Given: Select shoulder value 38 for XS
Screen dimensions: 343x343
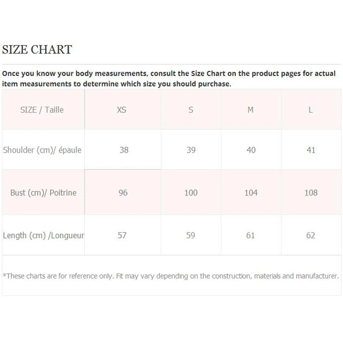Looking at the screenshot, I should [124, 150].
